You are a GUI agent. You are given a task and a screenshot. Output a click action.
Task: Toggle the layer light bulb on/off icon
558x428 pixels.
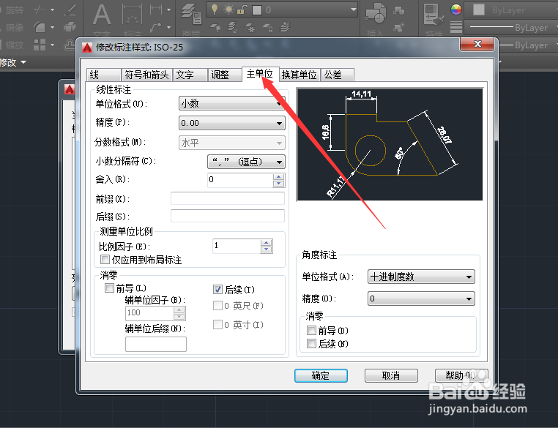215,10
